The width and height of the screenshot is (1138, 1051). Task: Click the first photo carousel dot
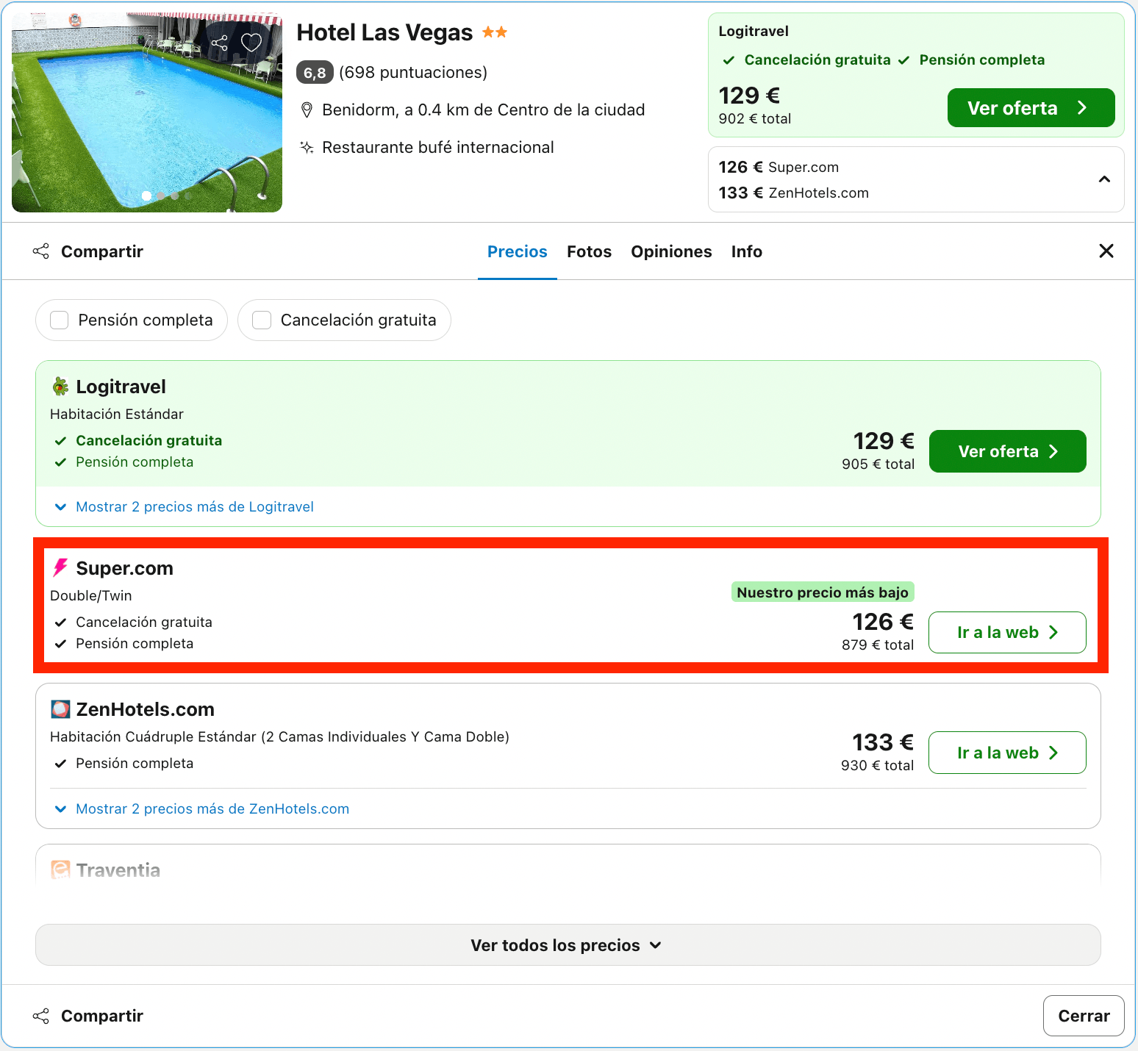click(x=146, y=196)
